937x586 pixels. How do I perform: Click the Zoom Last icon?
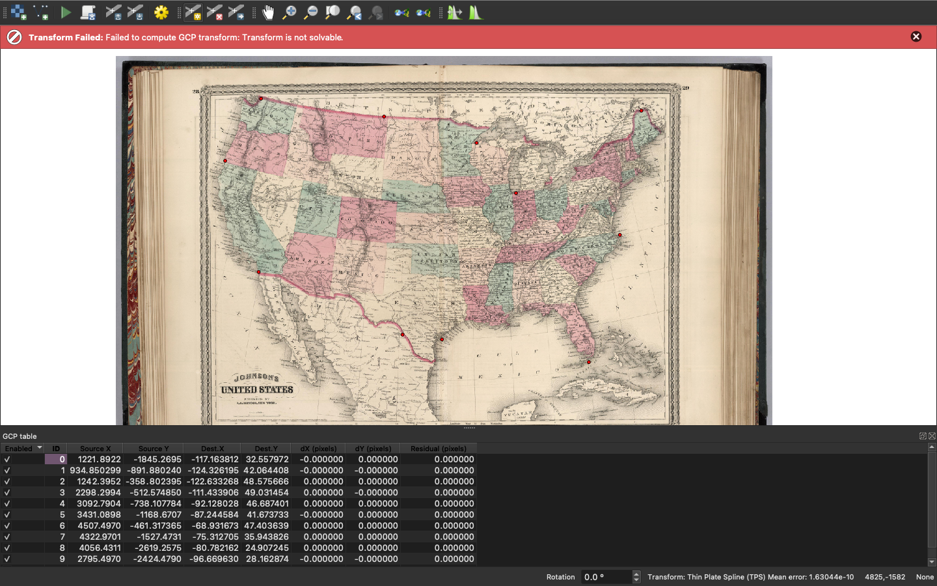[355, 12]
